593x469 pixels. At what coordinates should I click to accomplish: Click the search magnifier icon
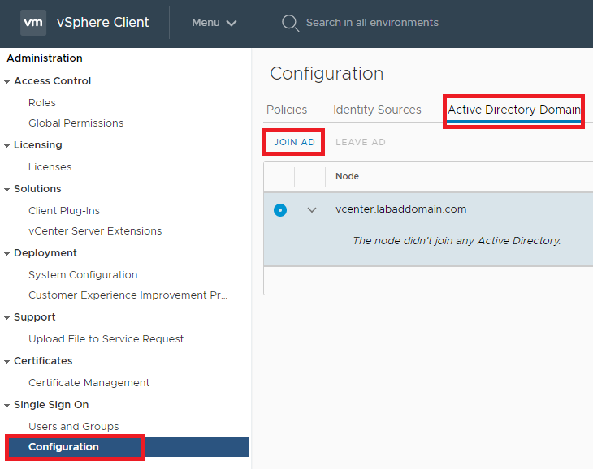click(x=290, y=23)
